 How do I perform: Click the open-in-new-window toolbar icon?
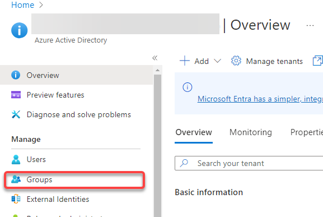[x=317, y=61]
